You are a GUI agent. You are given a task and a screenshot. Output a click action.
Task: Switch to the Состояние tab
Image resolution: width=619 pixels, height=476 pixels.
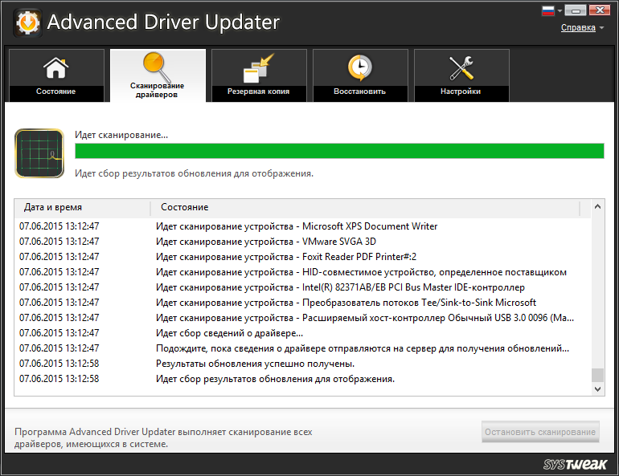click(x=56, y=75)
